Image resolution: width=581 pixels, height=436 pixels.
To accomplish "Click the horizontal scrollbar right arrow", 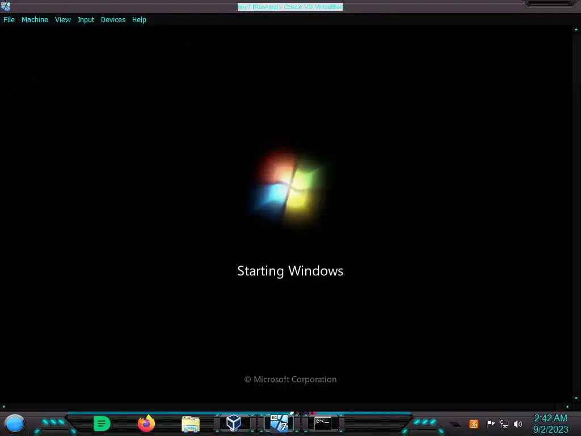I will 567,406.
